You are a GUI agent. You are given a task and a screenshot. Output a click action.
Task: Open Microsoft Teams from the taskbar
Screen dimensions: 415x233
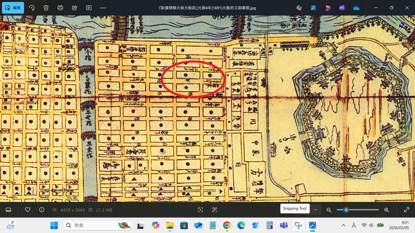click(x=284, y=225)
